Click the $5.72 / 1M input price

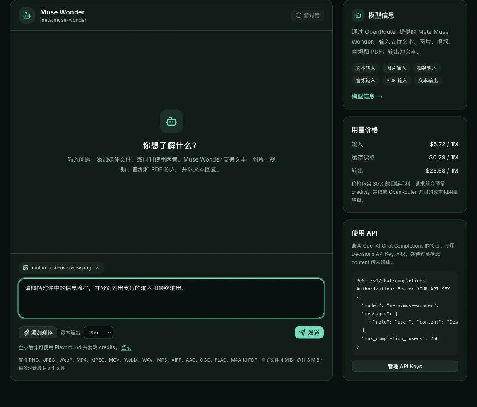click(444, 144)
